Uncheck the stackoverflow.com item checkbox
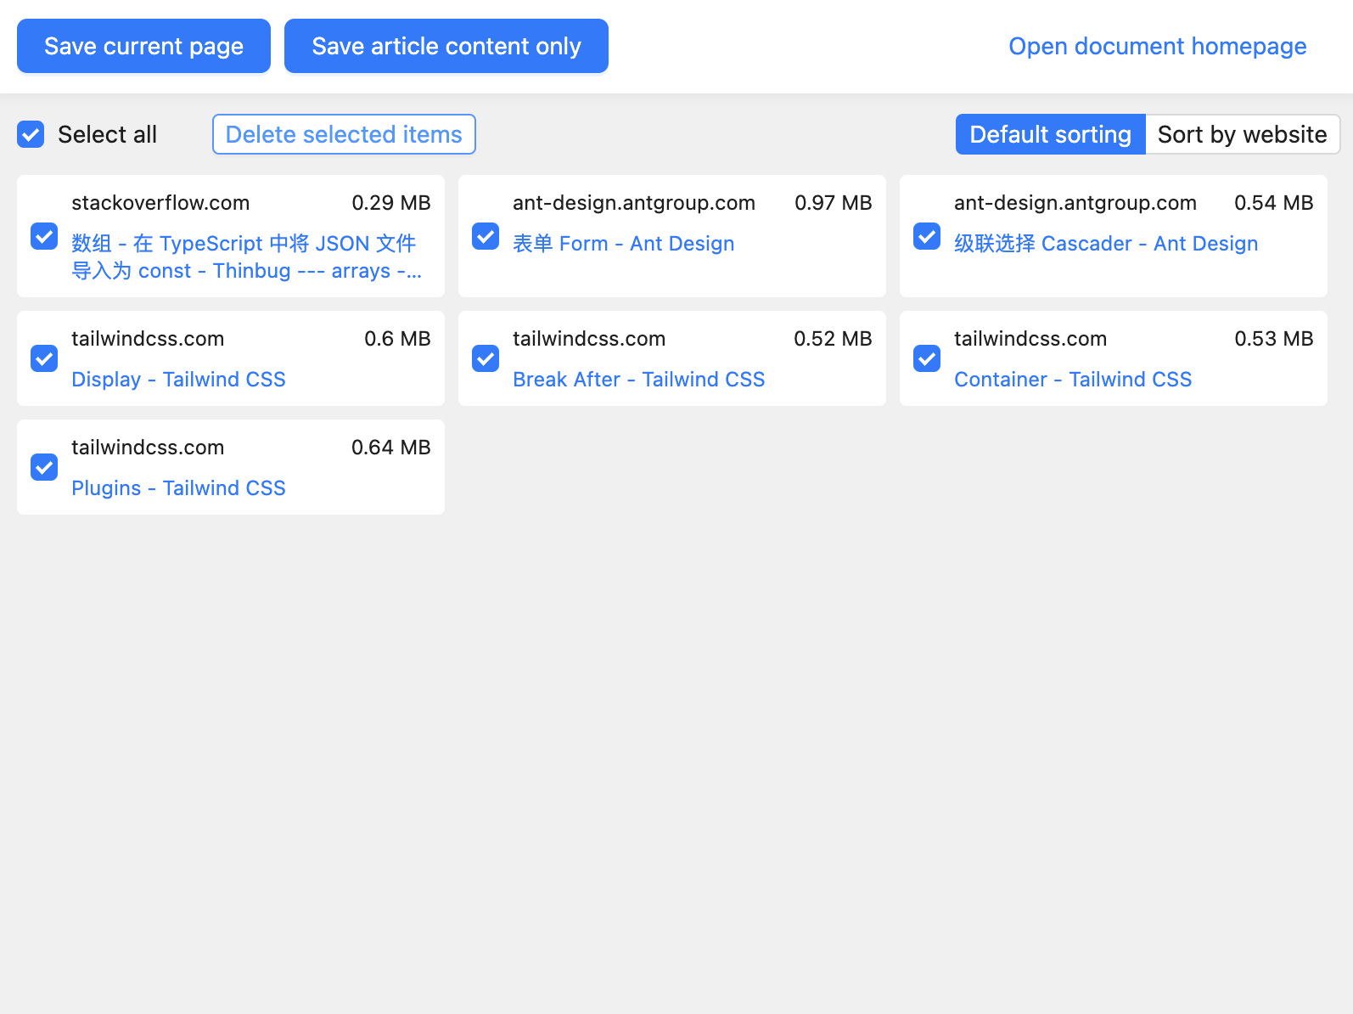The height and width of the screenshot is (1014, 1353). (44, 236)
